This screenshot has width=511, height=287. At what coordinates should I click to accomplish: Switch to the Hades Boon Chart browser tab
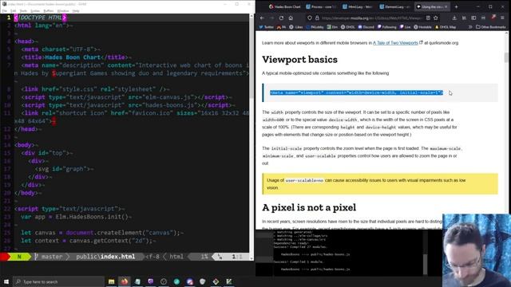coord(285,6)
